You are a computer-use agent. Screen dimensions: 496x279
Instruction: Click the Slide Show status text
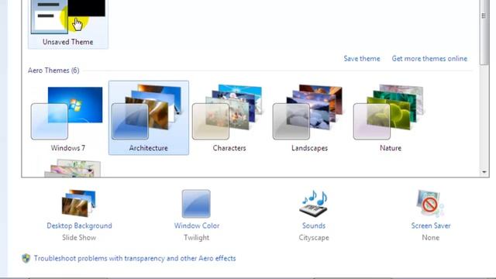79,238
